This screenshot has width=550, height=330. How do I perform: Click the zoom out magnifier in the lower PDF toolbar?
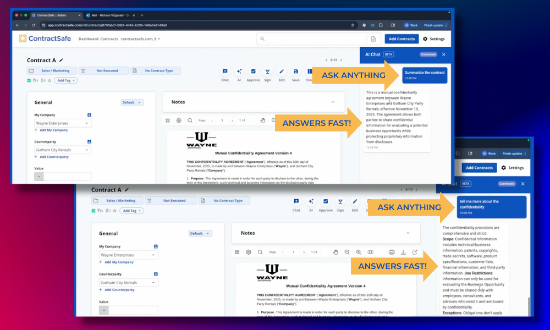pyautogui.click(x=347, y=252)
